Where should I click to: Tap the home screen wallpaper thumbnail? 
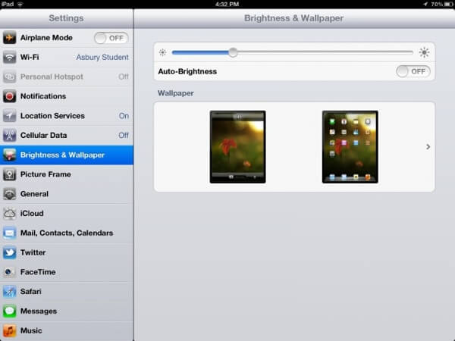point(350,147)
